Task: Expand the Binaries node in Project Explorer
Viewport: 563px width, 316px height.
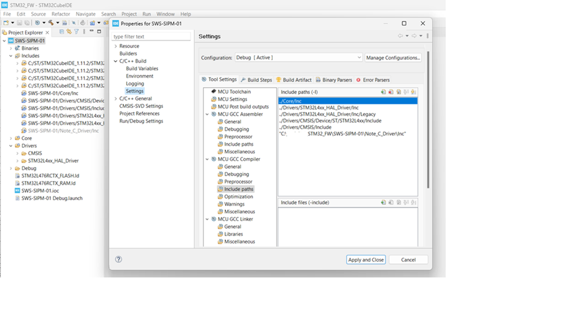Action: point(11,48)
